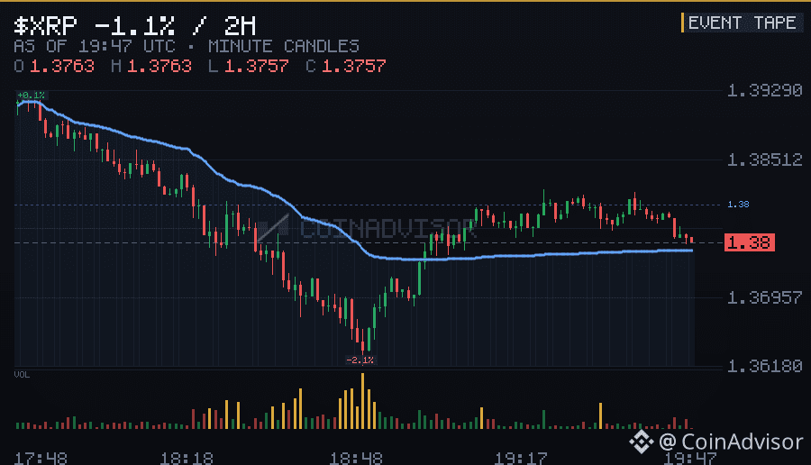This screenshot has height=465, width=811.
Task: Click the AS OF 19:47 UTC text
Action: coord(95,47)
